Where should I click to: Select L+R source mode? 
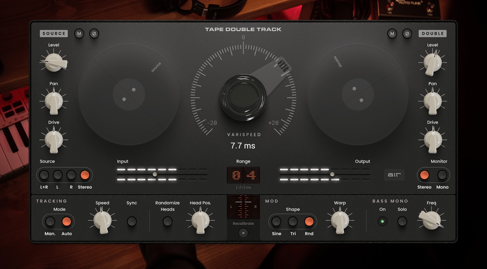tap(44, 175)
